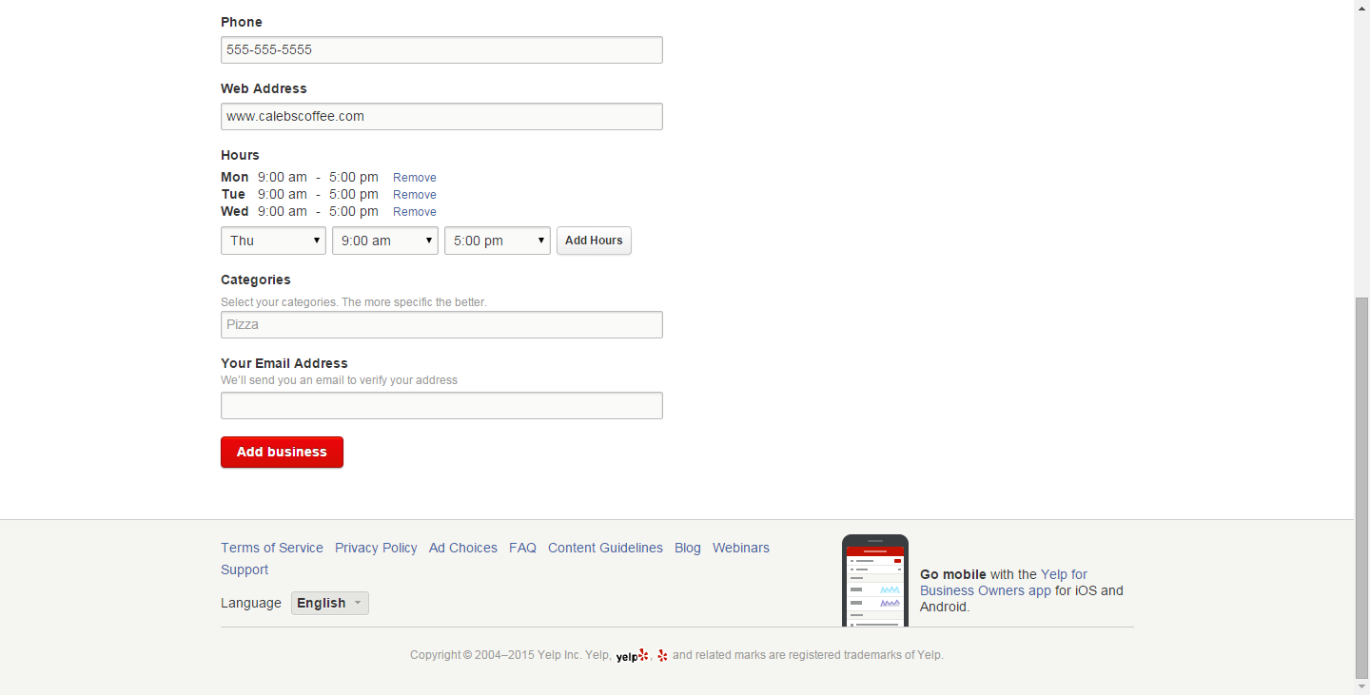Remove the Tue hours entry
The width and height of the screenshot is (1370, 695).
(414, 195)
